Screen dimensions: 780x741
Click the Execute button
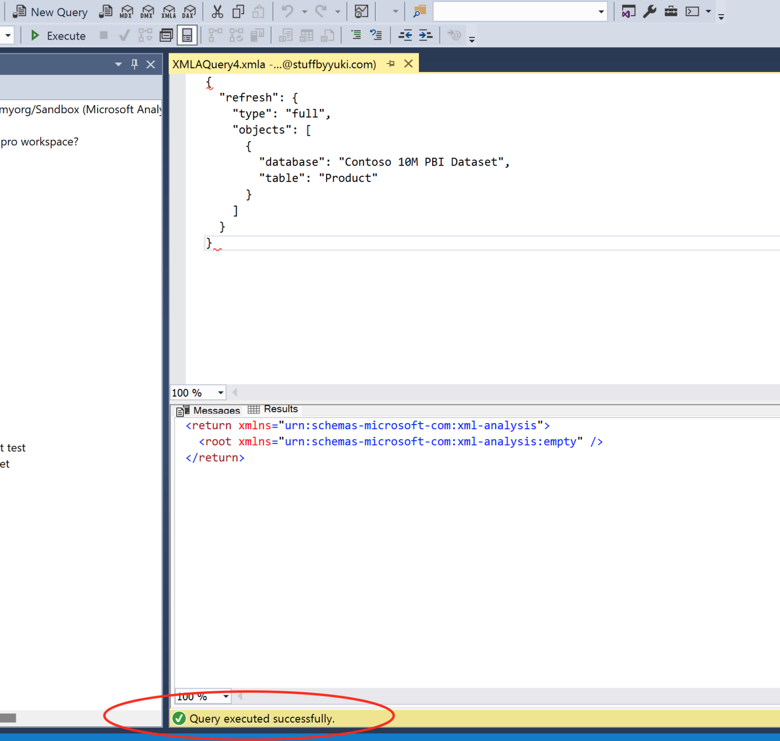[58, 36]
